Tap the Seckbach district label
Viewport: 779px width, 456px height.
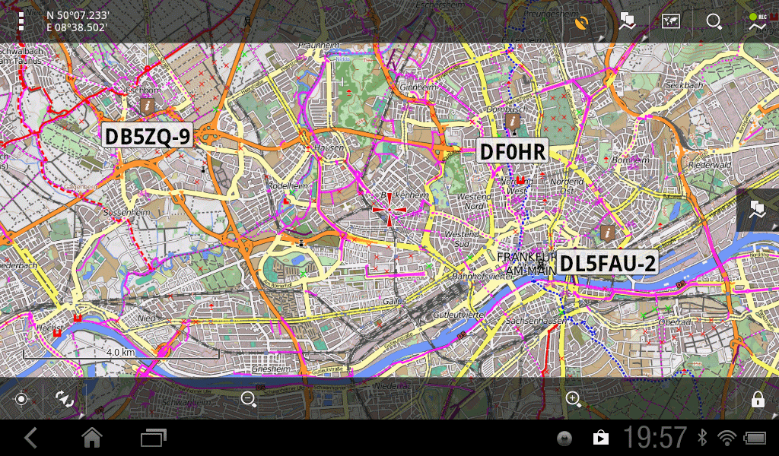pyautogui.click(x=685, y=85)
